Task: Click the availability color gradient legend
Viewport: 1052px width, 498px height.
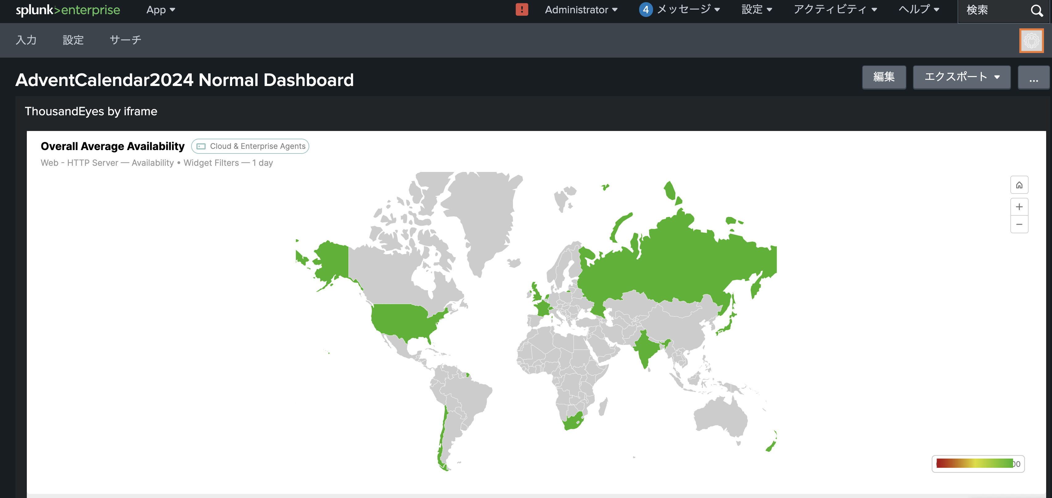Action: (x=974, y=463)
